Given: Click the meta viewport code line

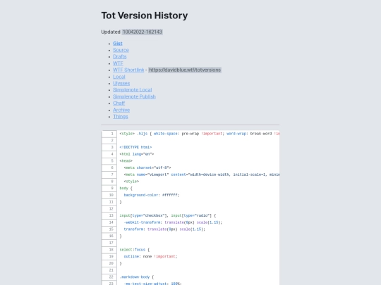Looking at the screenshot, I should point(201,175).
